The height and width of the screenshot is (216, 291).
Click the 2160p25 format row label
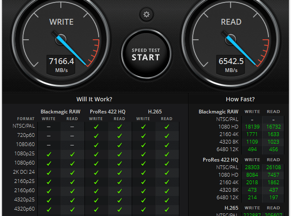(25, 181)
